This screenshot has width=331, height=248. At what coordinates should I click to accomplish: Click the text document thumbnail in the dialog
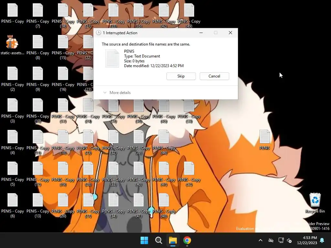[112, 58]
